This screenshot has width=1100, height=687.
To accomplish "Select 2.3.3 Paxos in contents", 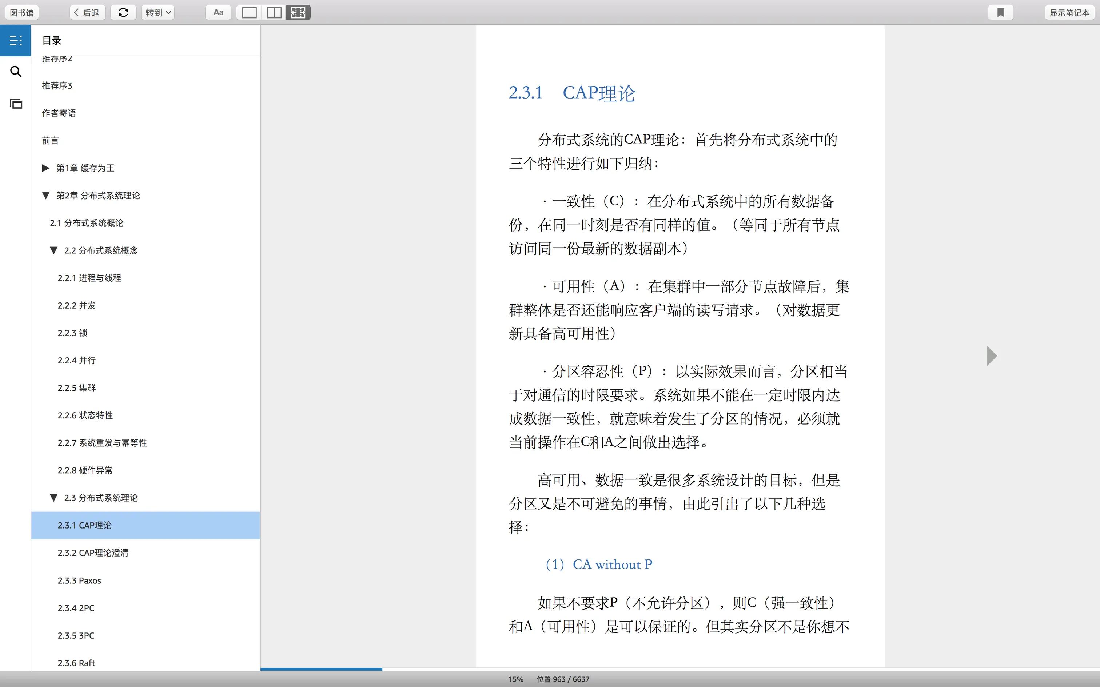I will point(80,581).
